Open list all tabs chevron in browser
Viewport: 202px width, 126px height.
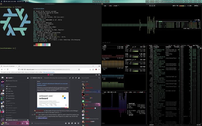coord(93,66)
